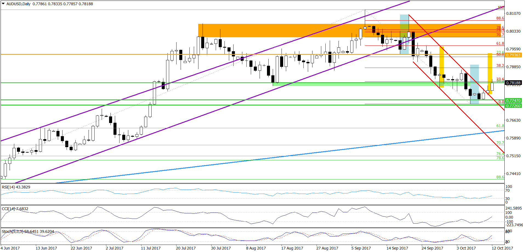Click the OHLC values 0.77861 0.78335 0.77857 0.78188
Viewport: 523px width, 252px height.
[x=63, y=4]
